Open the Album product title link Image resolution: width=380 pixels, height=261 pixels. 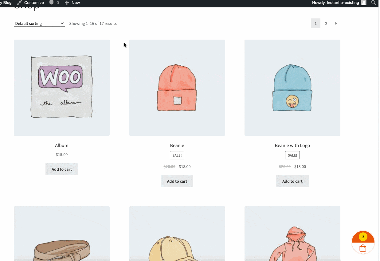pyautogui.click(x=62, y=146)
